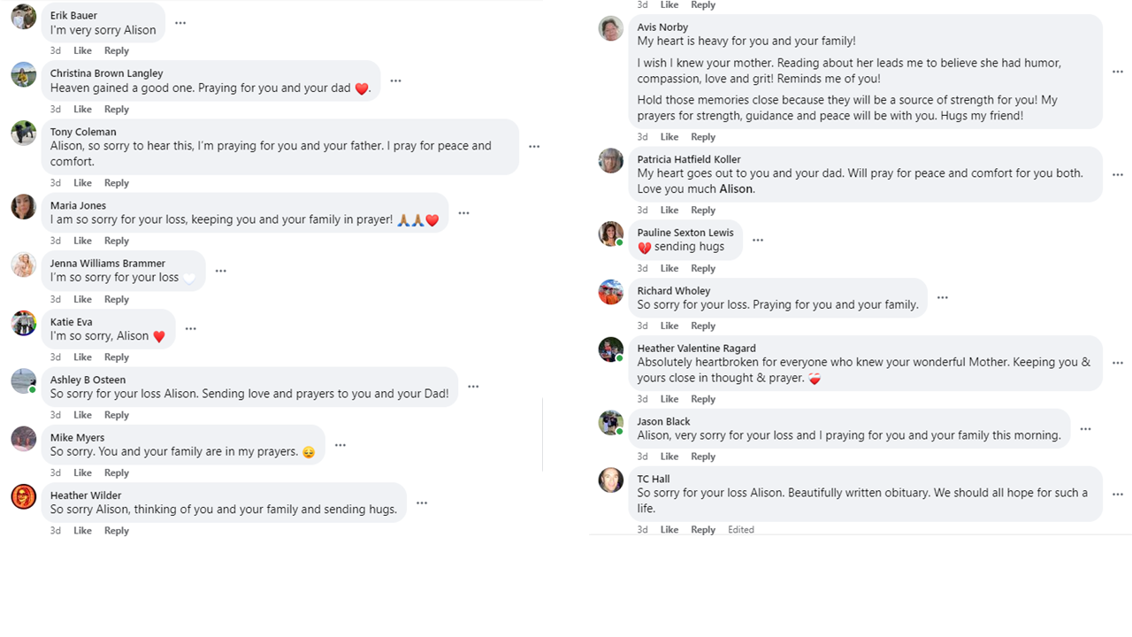This screenshot has height=637, width=1132.
Task: Reply to Heather Valentine Ragard's comment
Action: point(703,399)
